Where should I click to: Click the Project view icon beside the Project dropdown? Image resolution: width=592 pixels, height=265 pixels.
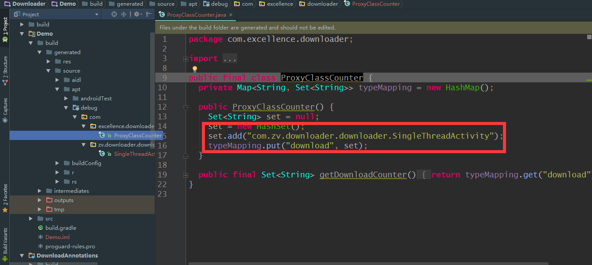coord(17,15)
